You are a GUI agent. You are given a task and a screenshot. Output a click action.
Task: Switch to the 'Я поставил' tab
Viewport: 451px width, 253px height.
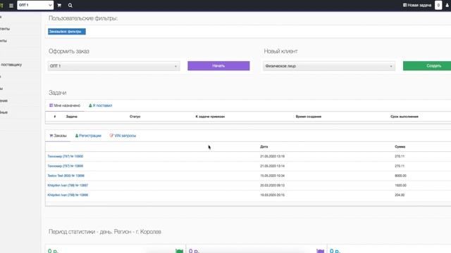[x=100, y=105]
